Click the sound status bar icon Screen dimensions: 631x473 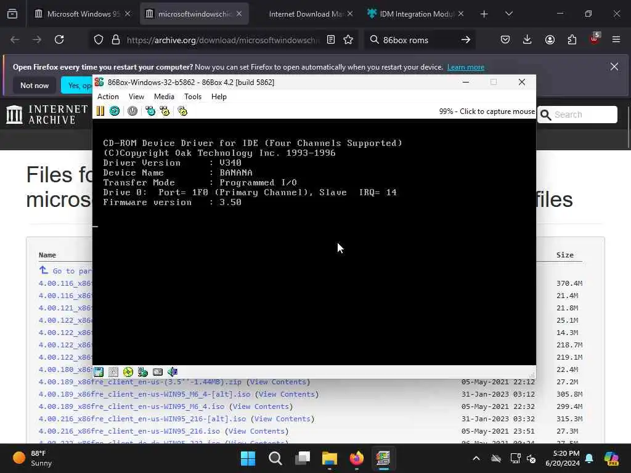(173, 371)
